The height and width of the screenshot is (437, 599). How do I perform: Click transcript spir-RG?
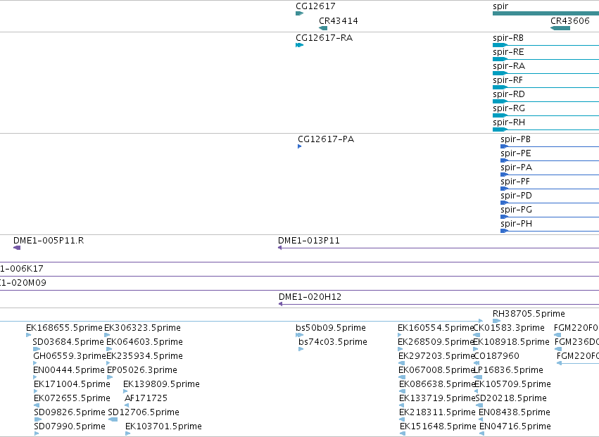509,108
